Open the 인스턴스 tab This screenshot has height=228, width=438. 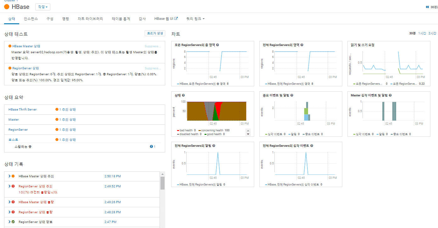click(x=31, y=19)
